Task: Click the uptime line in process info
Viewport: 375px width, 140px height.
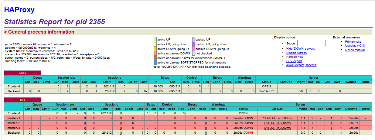Action: (x=30, y=47)
